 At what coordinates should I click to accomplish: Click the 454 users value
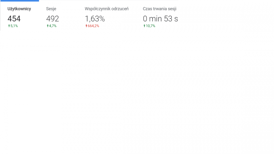click(x=14, y=19)
